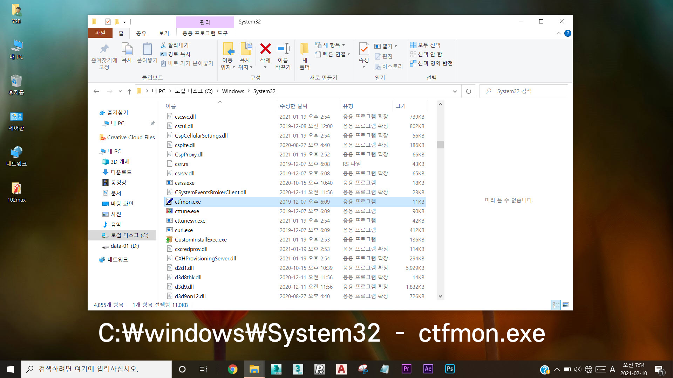The height and width of the screenshot is (378, 673).
Task: Click Copy Path (경로 복사) button
Action: pos(175,54)
